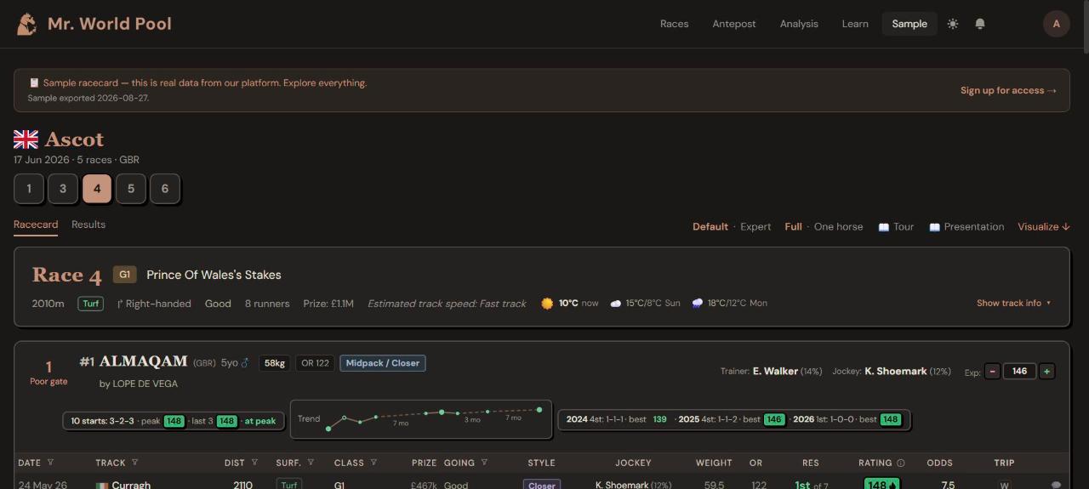
Task: Click the Midpack / Closer style badge
Action: point(383,363)
